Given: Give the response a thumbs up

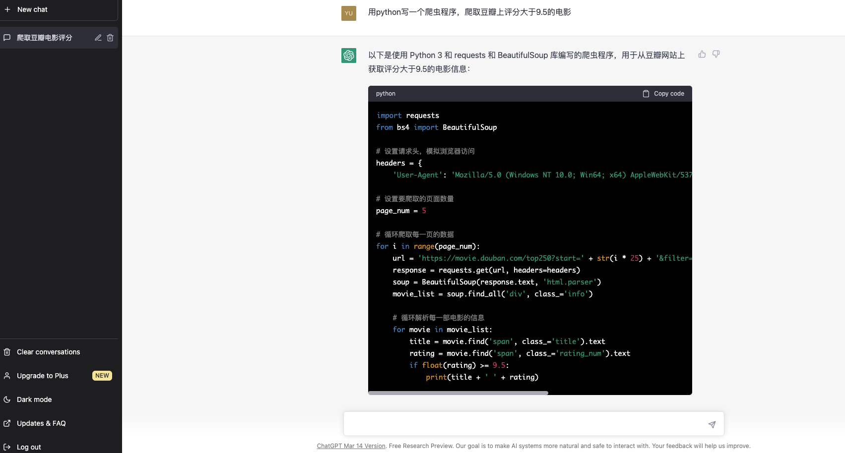Looking at the screenshot, I should point(702,54).
